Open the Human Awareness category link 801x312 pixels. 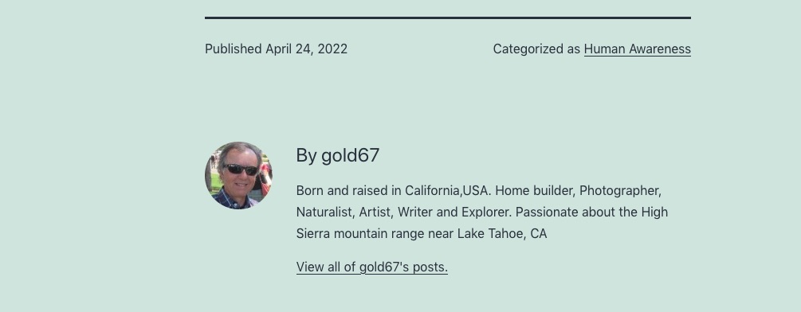(637, 49)
